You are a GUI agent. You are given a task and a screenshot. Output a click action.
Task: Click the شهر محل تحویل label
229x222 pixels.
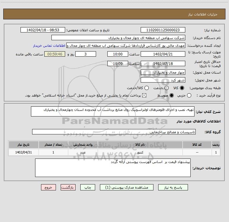(208, 80)
